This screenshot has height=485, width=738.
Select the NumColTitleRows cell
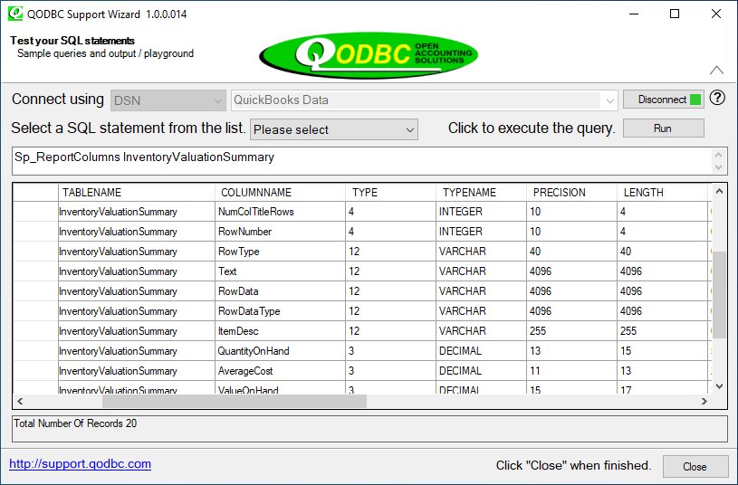tap(280, 212)
